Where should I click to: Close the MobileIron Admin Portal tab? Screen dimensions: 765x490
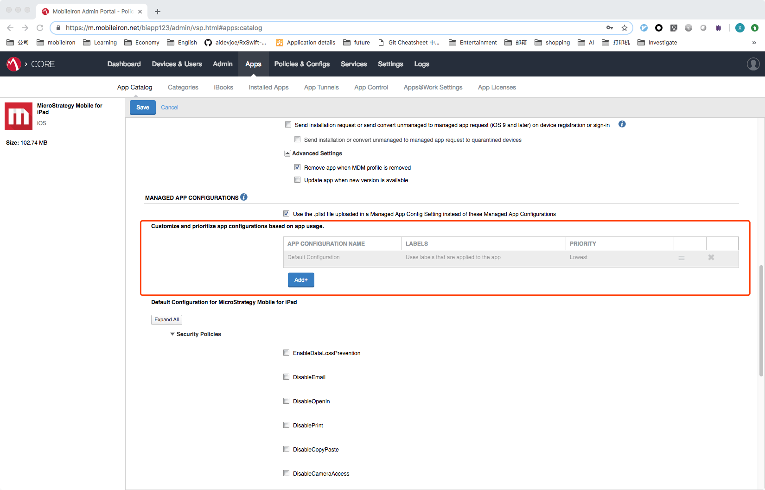[140, 12]
